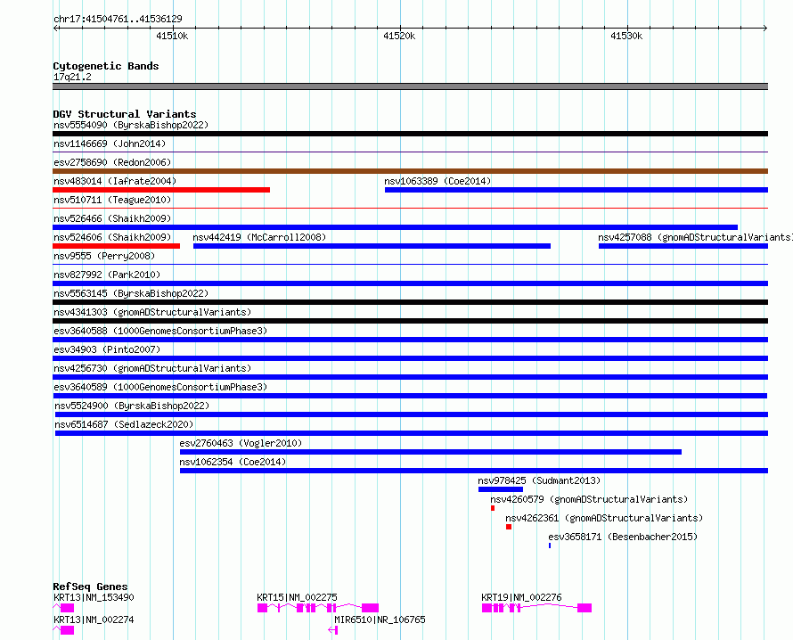Click the right arrow on the ruler

tap(764, 29)
